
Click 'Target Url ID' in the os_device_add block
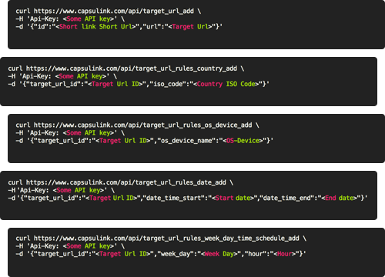(123, 141)
